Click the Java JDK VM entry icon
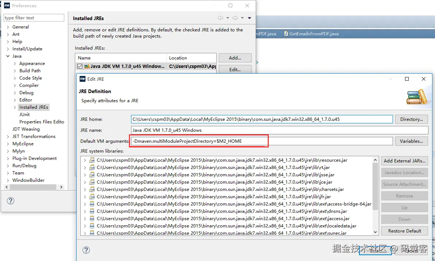 (87, 66)
